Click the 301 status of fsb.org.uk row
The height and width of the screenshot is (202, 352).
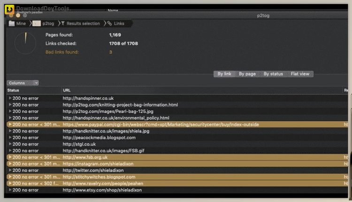[36, 157]
